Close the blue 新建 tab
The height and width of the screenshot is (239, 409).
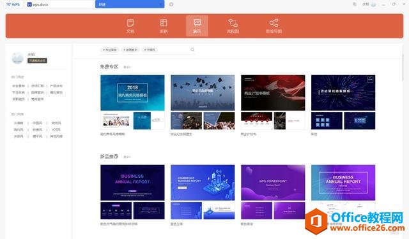pos(160,4)
